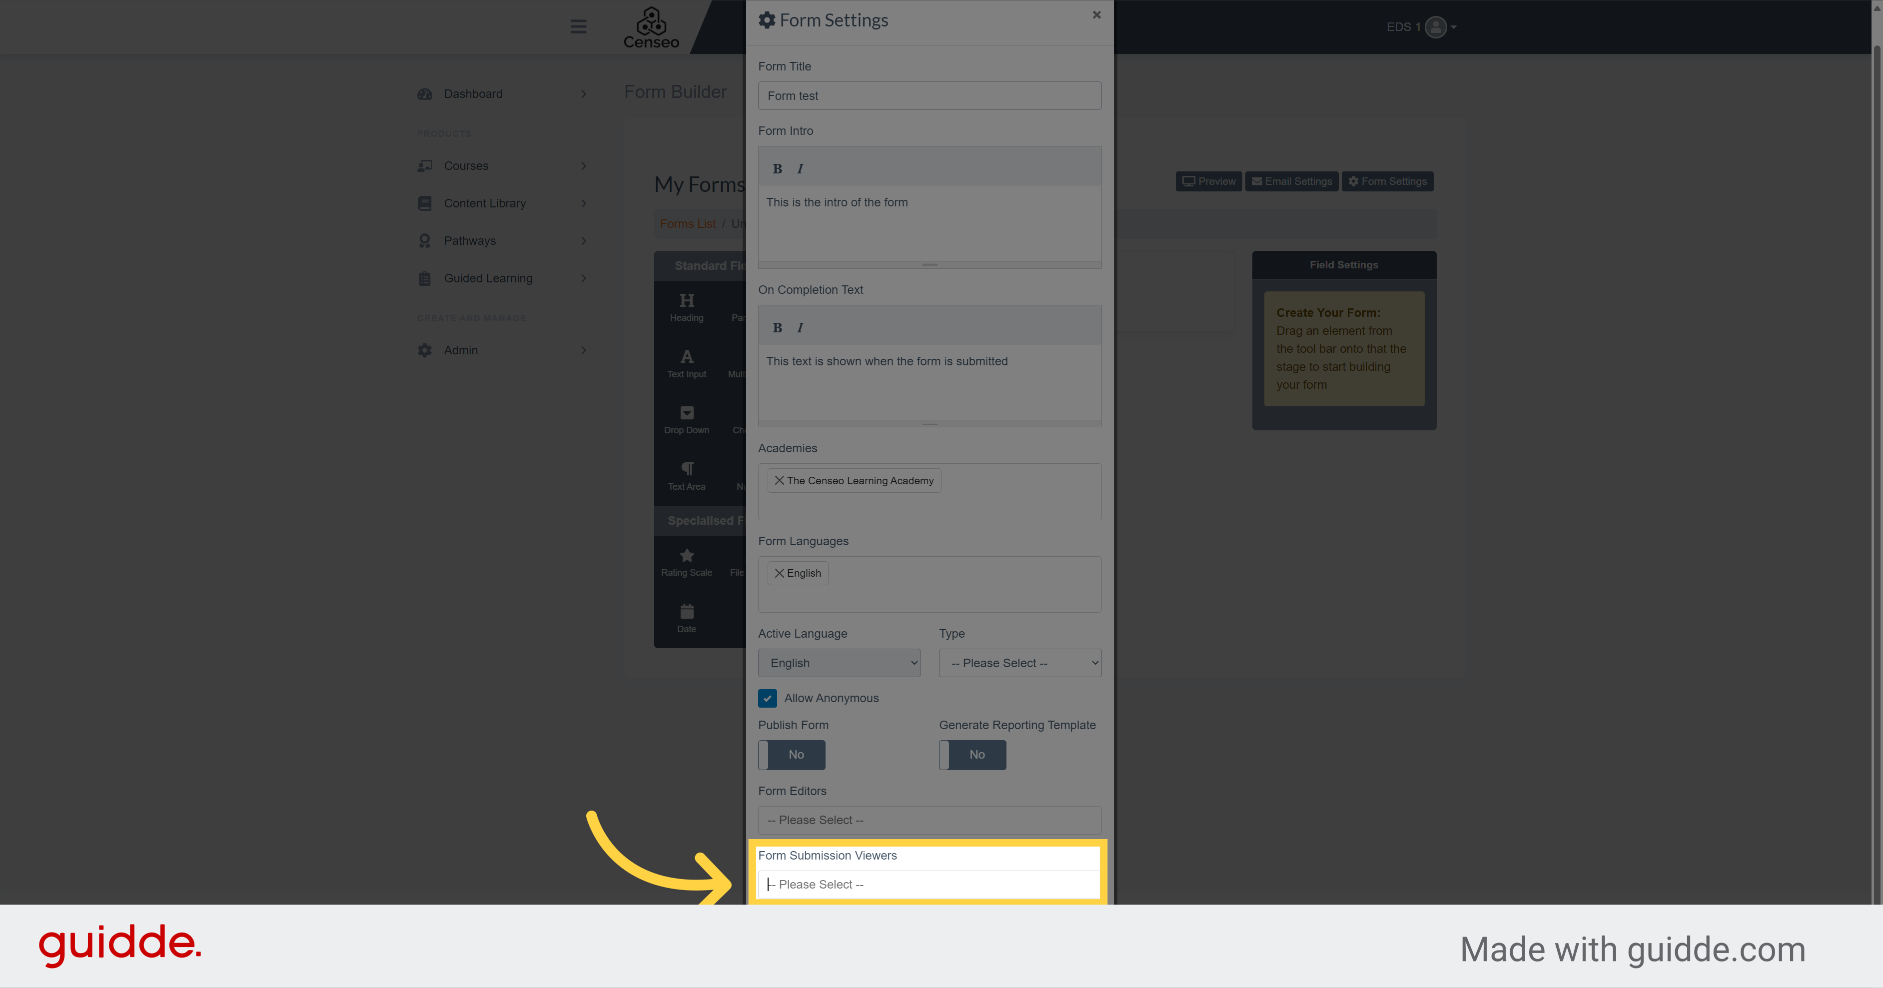
Task: Click the Drop Down element icon
Action: 686,412
